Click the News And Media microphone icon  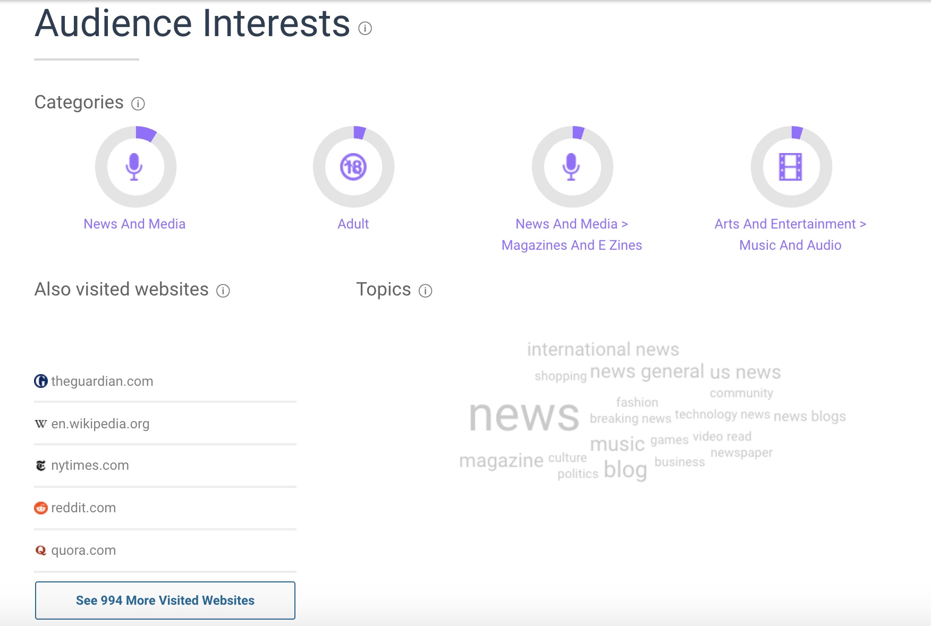point(135,167)
